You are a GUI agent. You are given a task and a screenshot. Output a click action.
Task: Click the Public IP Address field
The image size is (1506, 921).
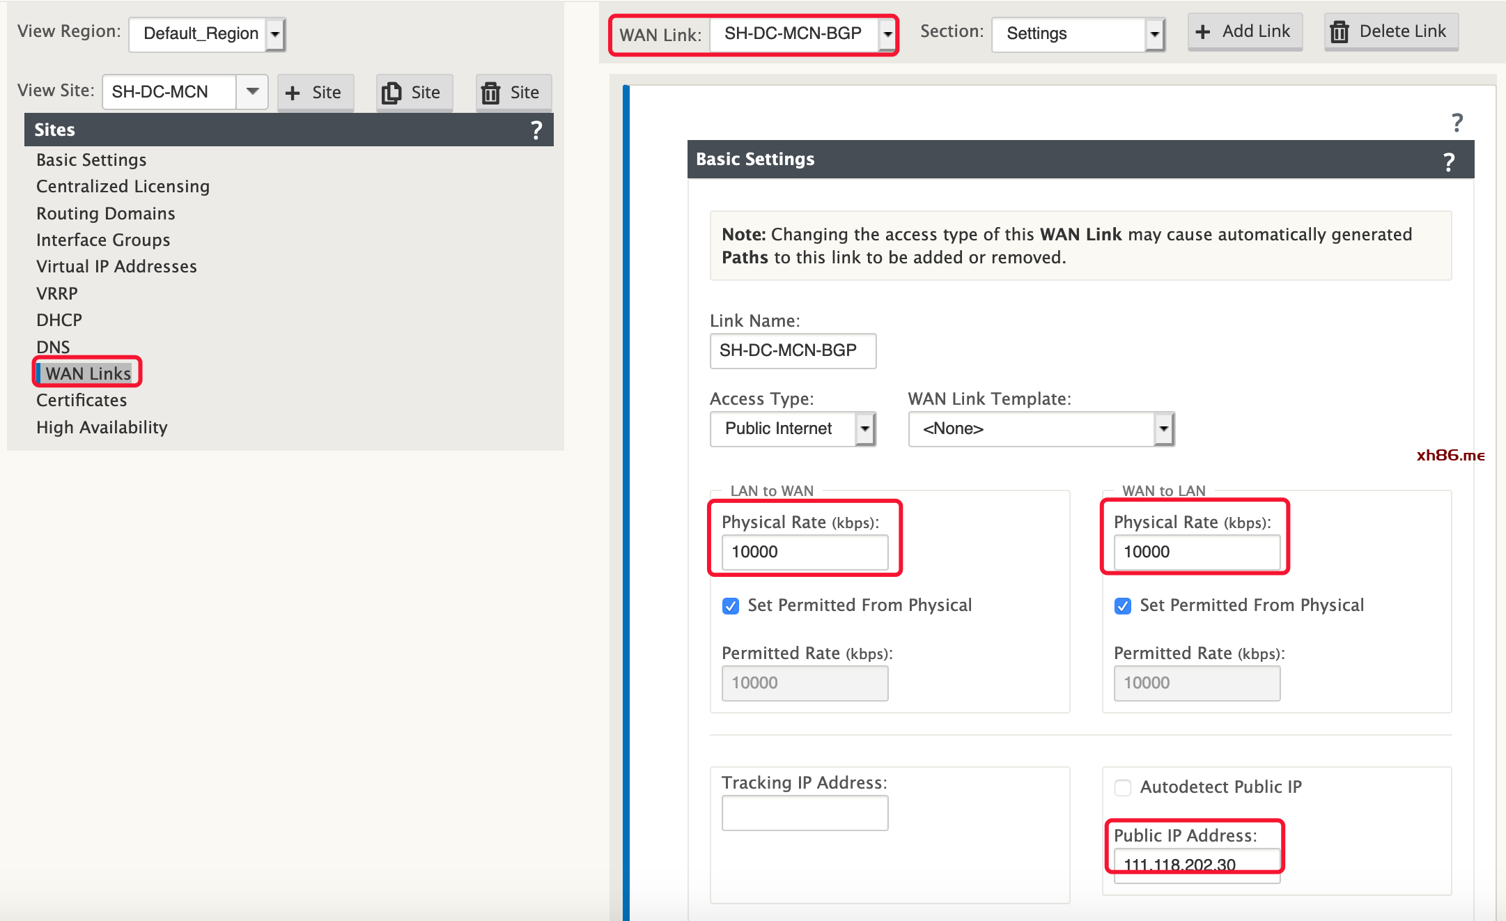[x=1197, y=866]
